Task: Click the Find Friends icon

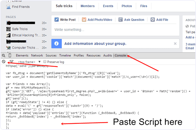Action: (x=8, y=7)
